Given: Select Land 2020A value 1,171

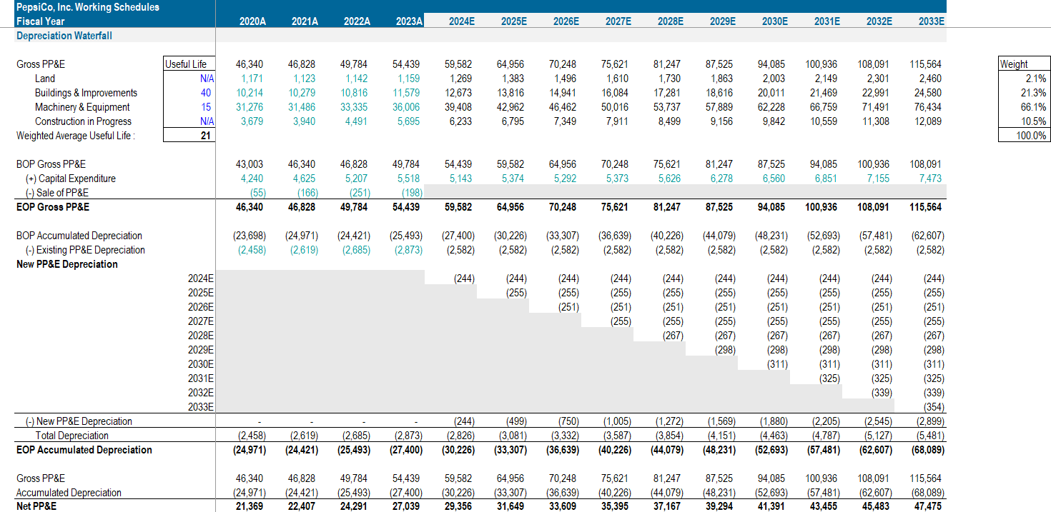Looking at the screenshot, I should [x=254, y=79].
